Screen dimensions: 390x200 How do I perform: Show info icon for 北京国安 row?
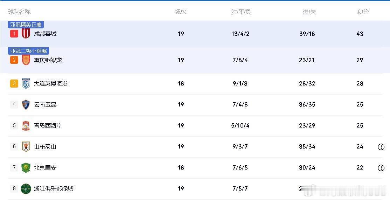tap(381, 168)
